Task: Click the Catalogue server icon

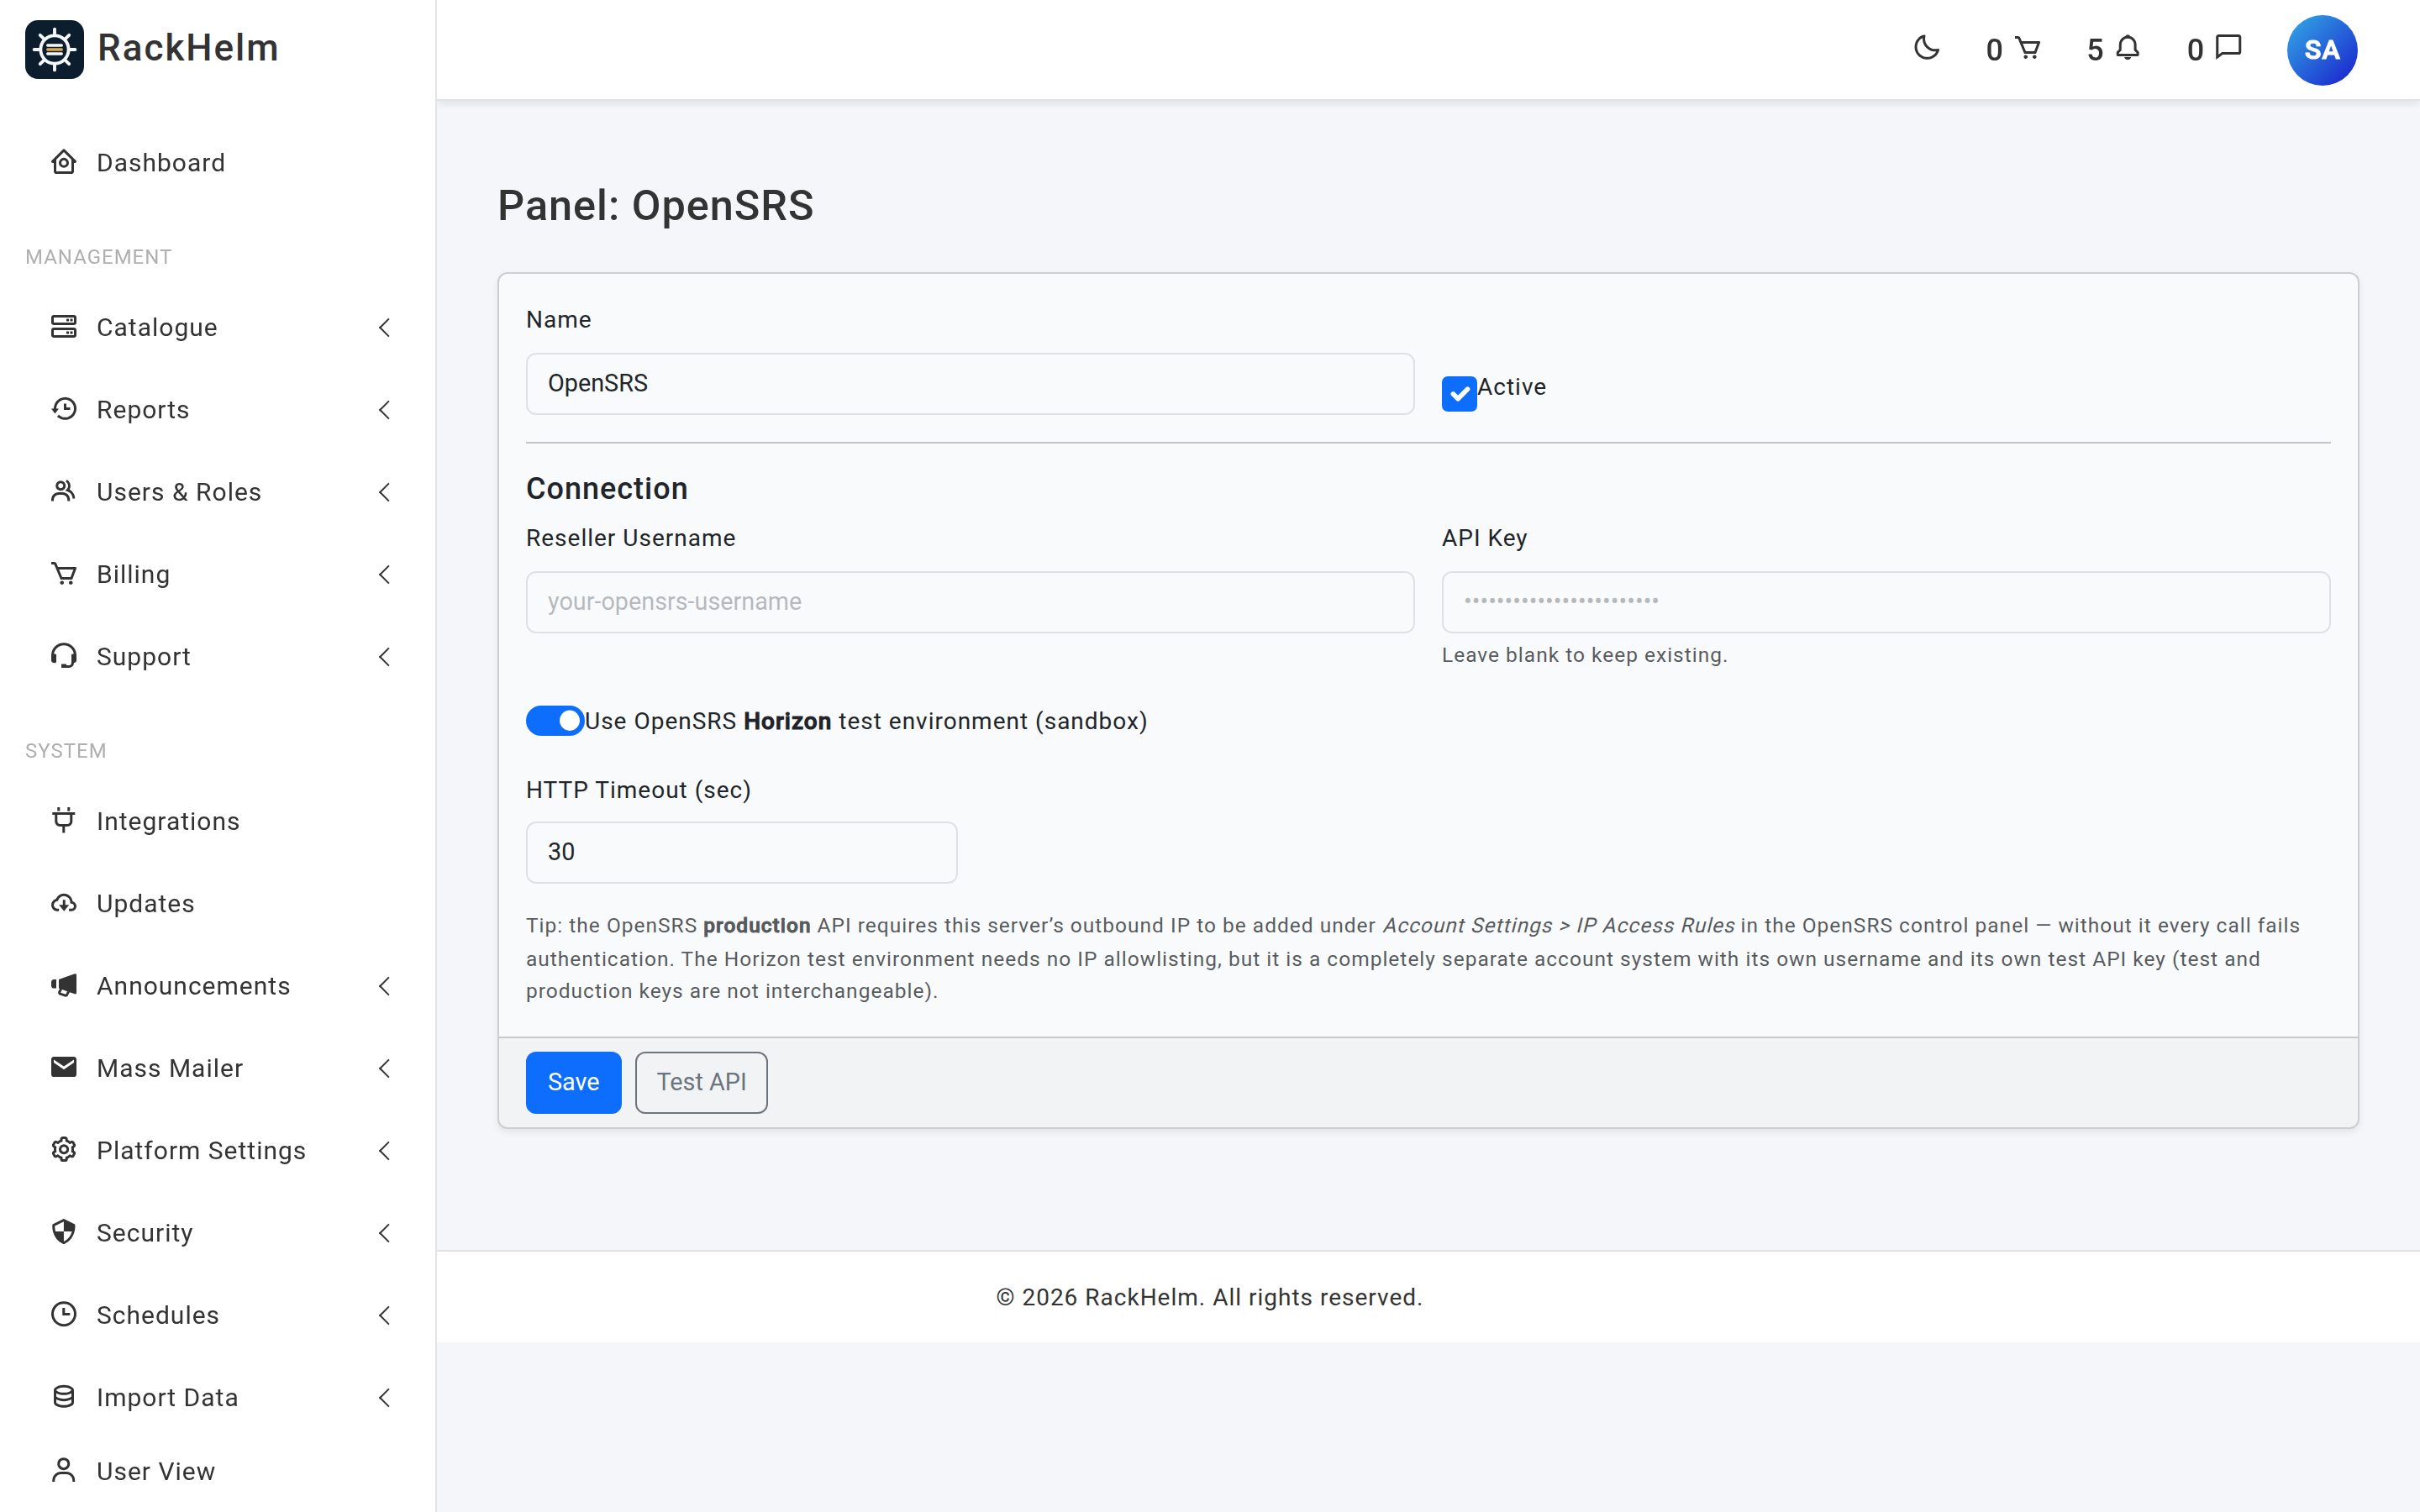Action: point(64,327)
